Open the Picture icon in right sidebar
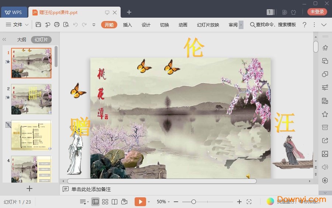The image size is (332, 208). click(325, 154)
